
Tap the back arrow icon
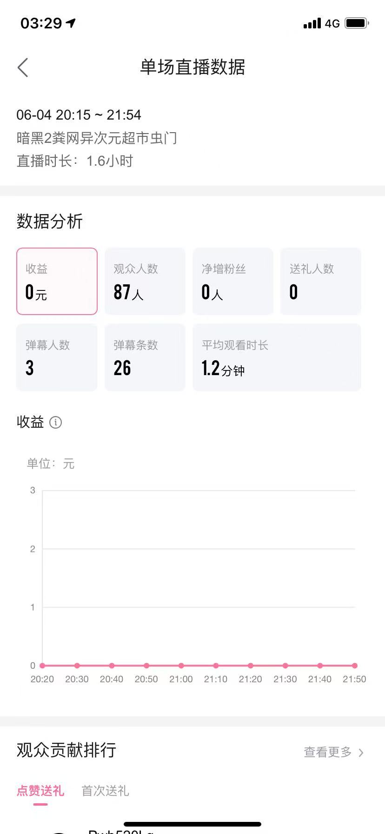point(23,67)
